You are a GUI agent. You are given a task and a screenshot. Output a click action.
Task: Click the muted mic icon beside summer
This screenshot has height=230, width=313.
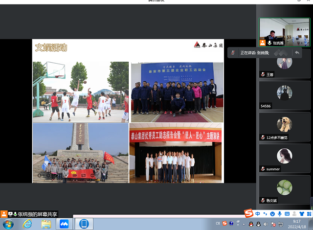click(263, 169)
